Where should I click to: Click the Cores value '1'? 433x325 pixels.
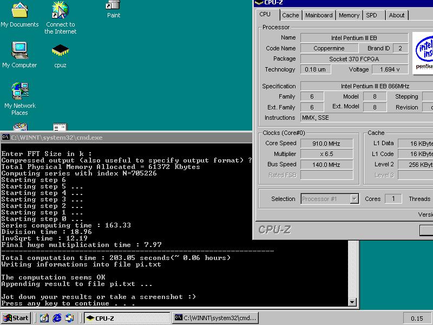click(x=393, y=199)
